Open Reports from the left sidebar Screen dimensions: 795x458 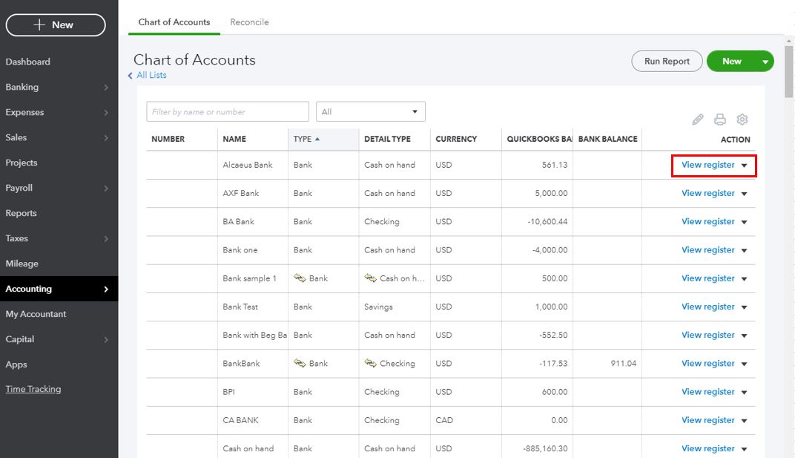[x=22, y=213]
